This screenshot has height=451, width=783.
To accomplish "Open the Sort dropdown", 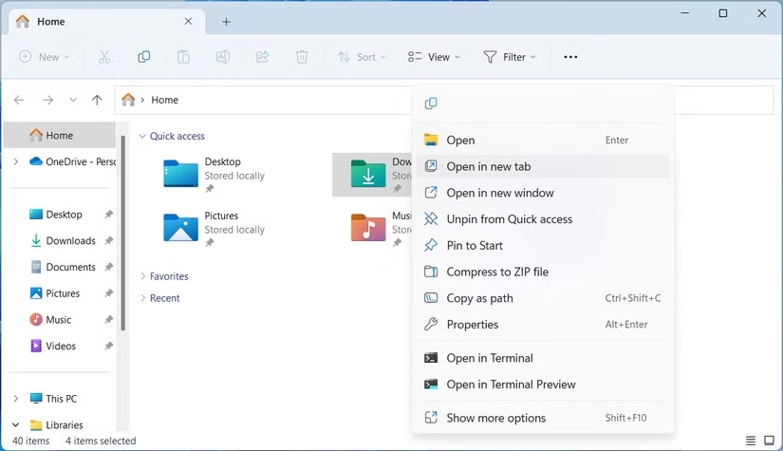I will 362,57.
